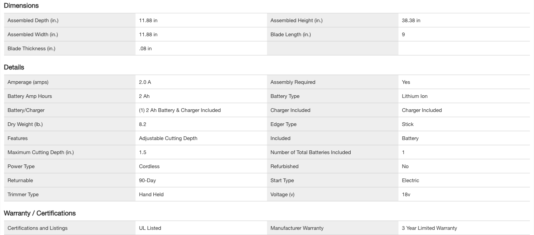Click the Edger Type value Stick
The width and height of the screenshot is (534, 235).
click(x=408, y=125)
